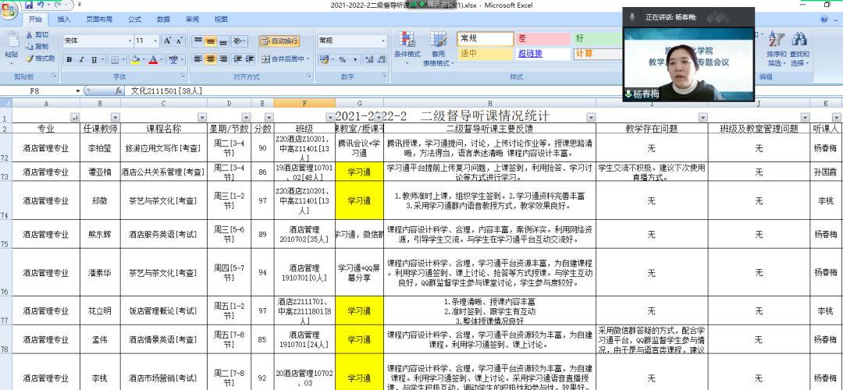Apply yellow fill color bucket
843x390 pixels.
click(134, 59)
